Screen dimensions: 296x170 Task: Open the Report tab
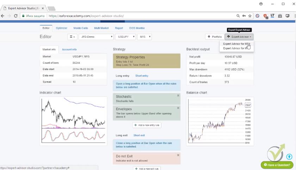pos(119,28)
